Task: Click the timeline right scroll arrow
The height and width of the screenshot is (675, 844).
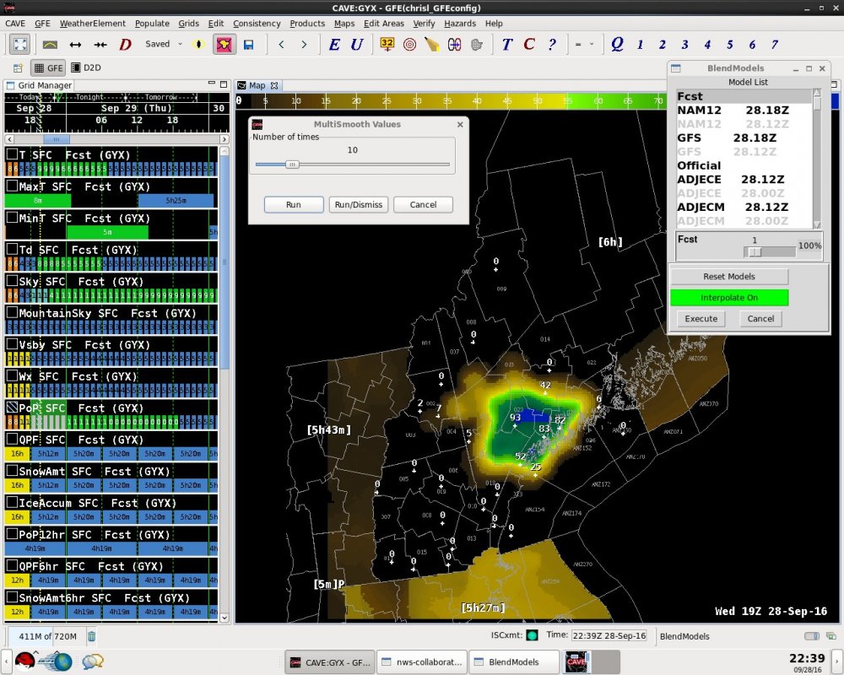Action: coord(225,139)
